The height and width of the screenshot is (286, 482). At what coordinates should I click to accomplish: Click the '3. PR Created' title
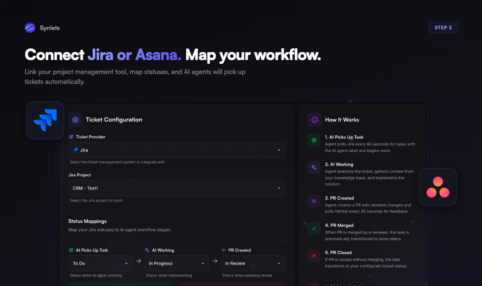[x=340, y=198]
